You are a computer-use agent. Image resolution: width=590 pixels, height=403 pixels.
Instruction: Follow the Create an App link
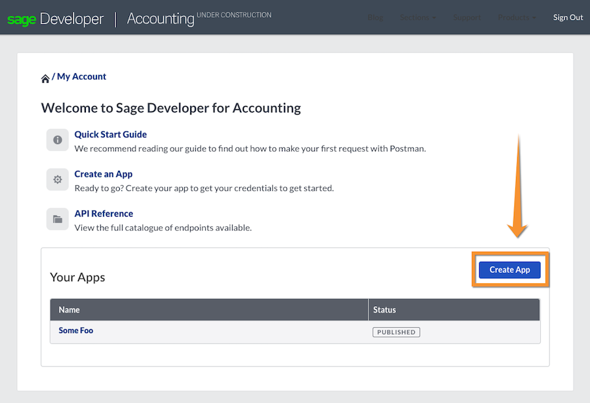[x=104, y=174]
